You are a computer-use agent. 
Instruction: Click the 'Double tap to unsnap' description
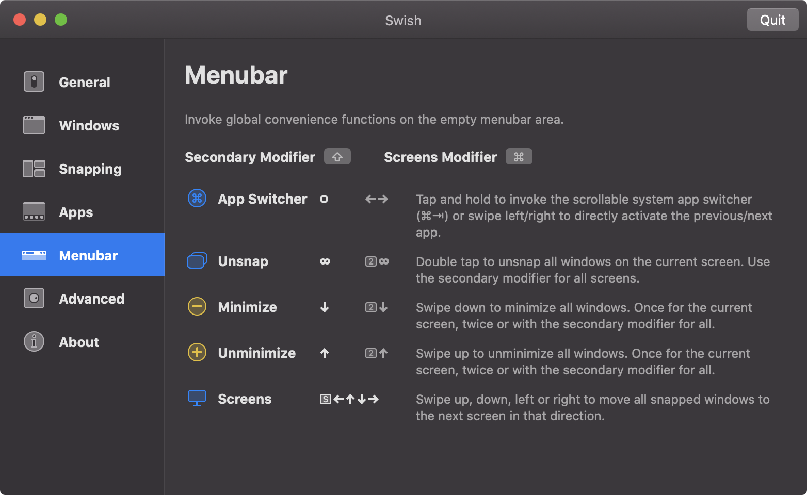pos(593,270)
